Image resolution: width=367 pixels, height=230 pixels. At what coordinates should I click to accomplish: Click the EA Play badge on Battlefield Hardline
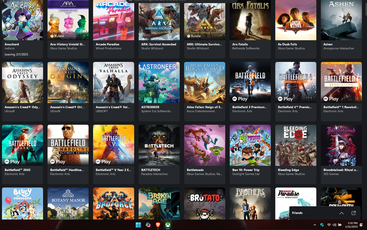(58, 162)
